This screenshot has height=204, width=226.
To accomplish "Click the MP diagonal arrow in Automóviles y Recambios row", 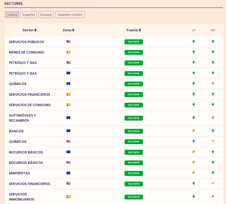I will tap(213, 118).
